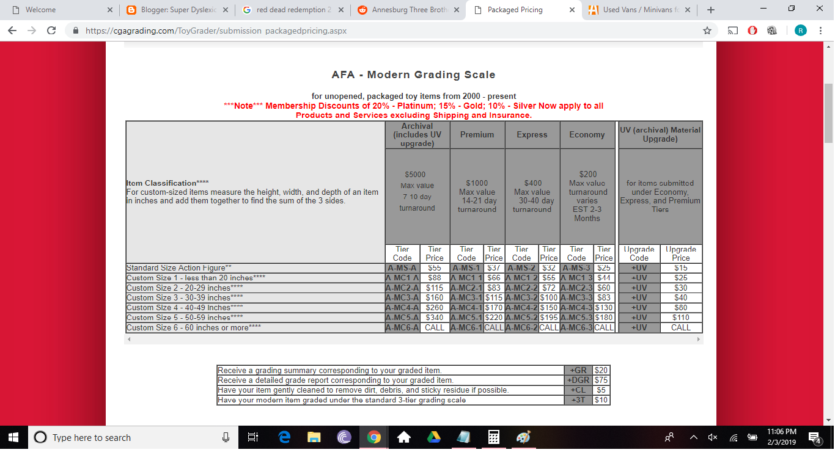Click the Cortana microphone icon
Screen dimensions: 835x469
click(226, 437)
